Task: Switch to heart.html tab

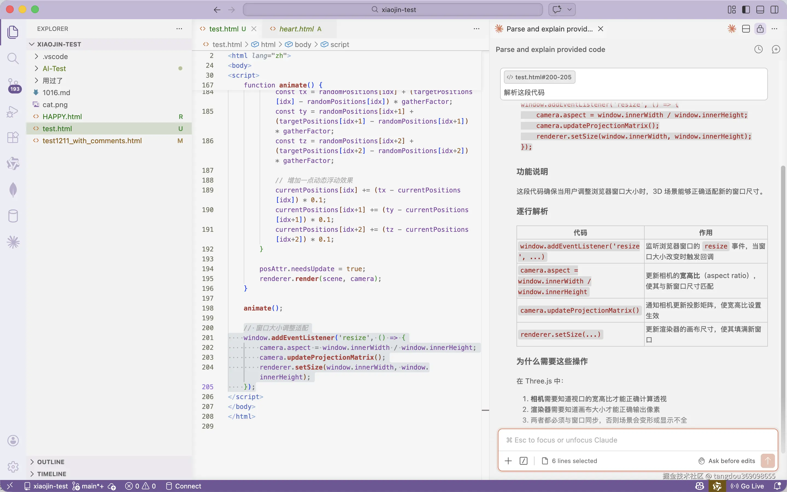Action: click(x=296, y=29)
